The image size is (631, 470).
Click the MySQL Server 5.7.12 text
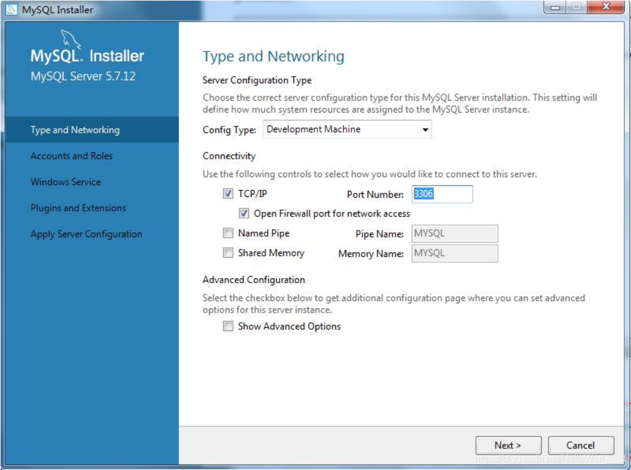[x=83, y=76]
